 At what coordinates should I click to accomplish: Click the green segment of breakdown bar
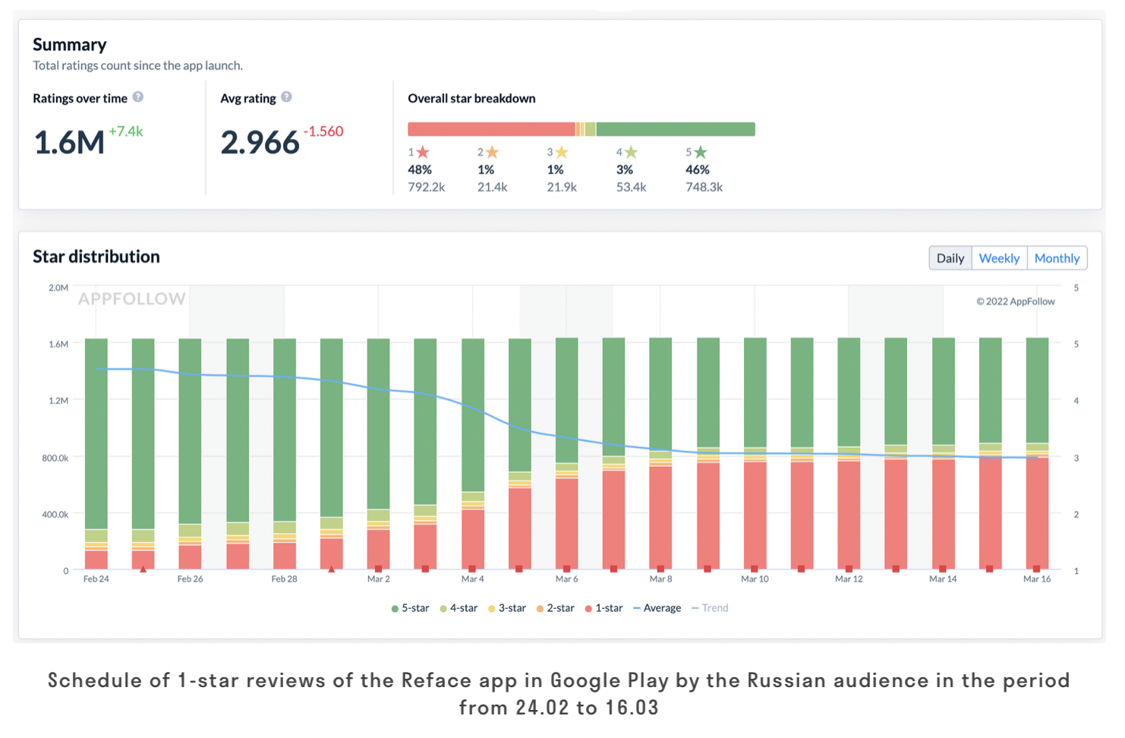676,129
